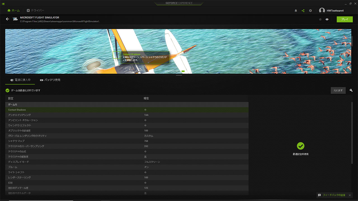Select the 地形のディテール度 row

pos(127,188)
